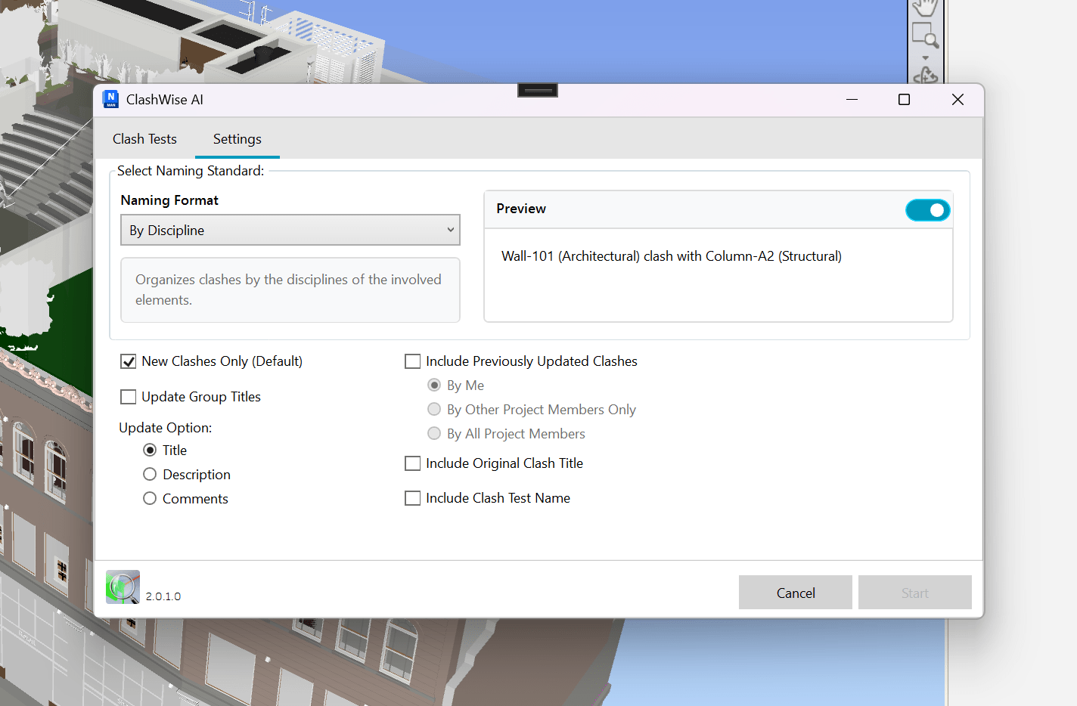Click the ClashWise magnifier logo near version number
Screen dimensions: 1077x706
coord(123,587)
